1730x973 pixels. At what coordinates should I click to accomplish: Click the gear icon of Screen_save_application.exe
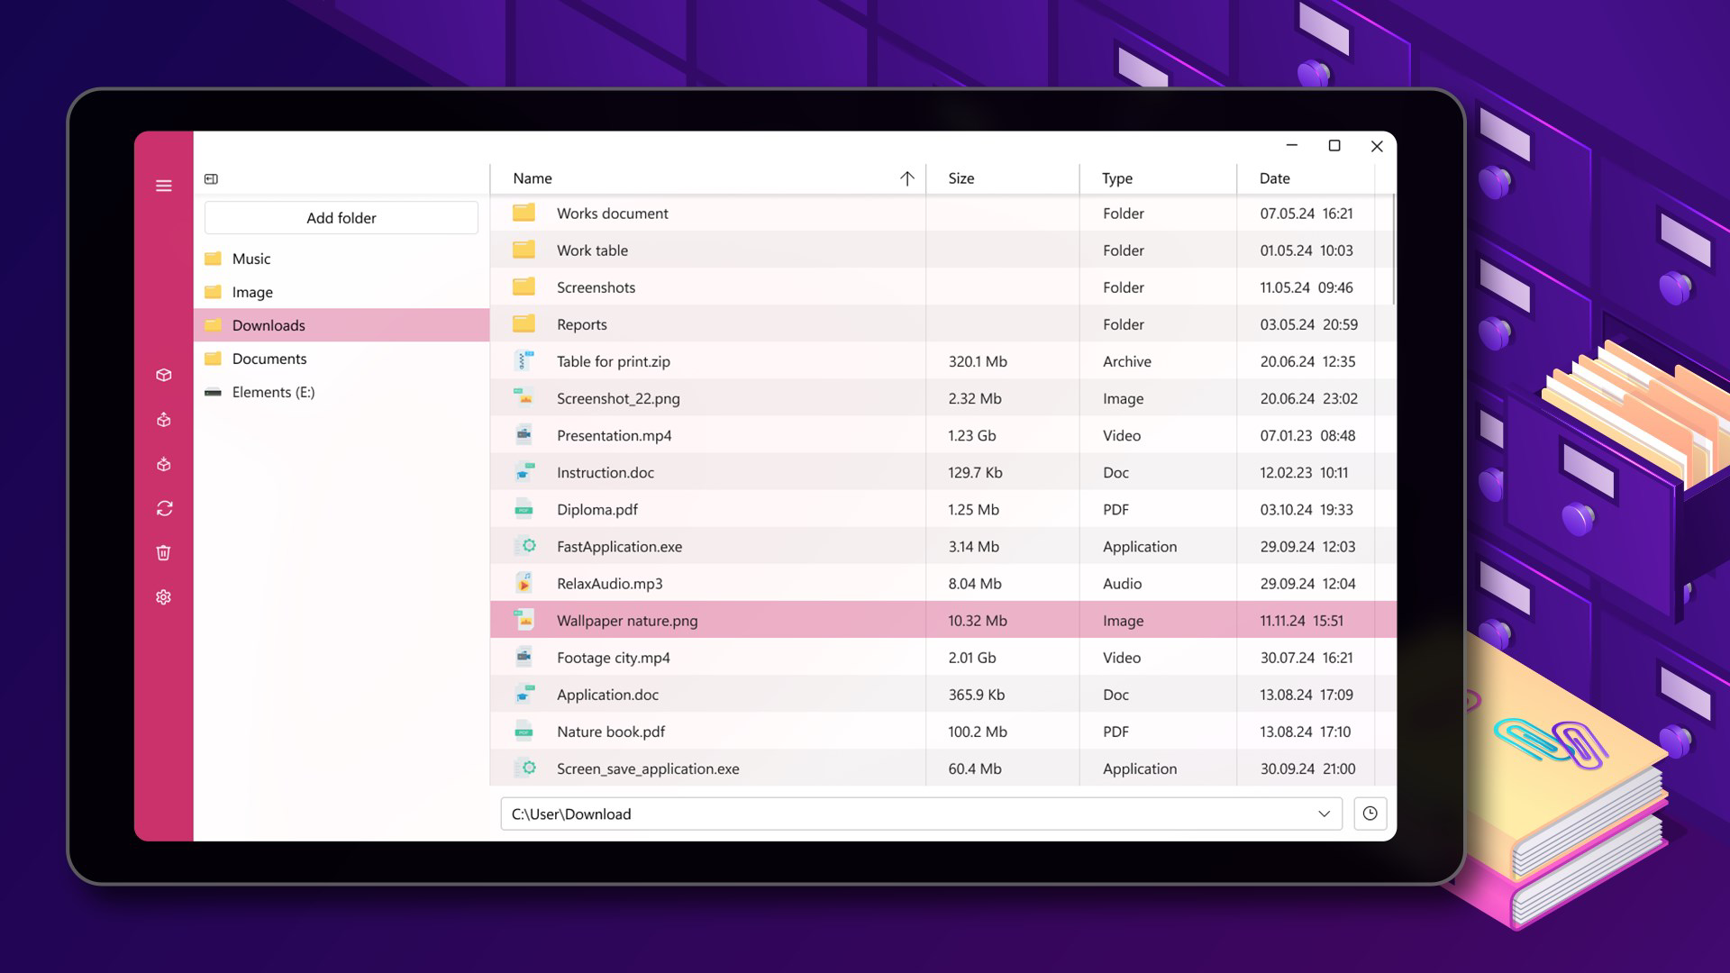tap(528, 768)
